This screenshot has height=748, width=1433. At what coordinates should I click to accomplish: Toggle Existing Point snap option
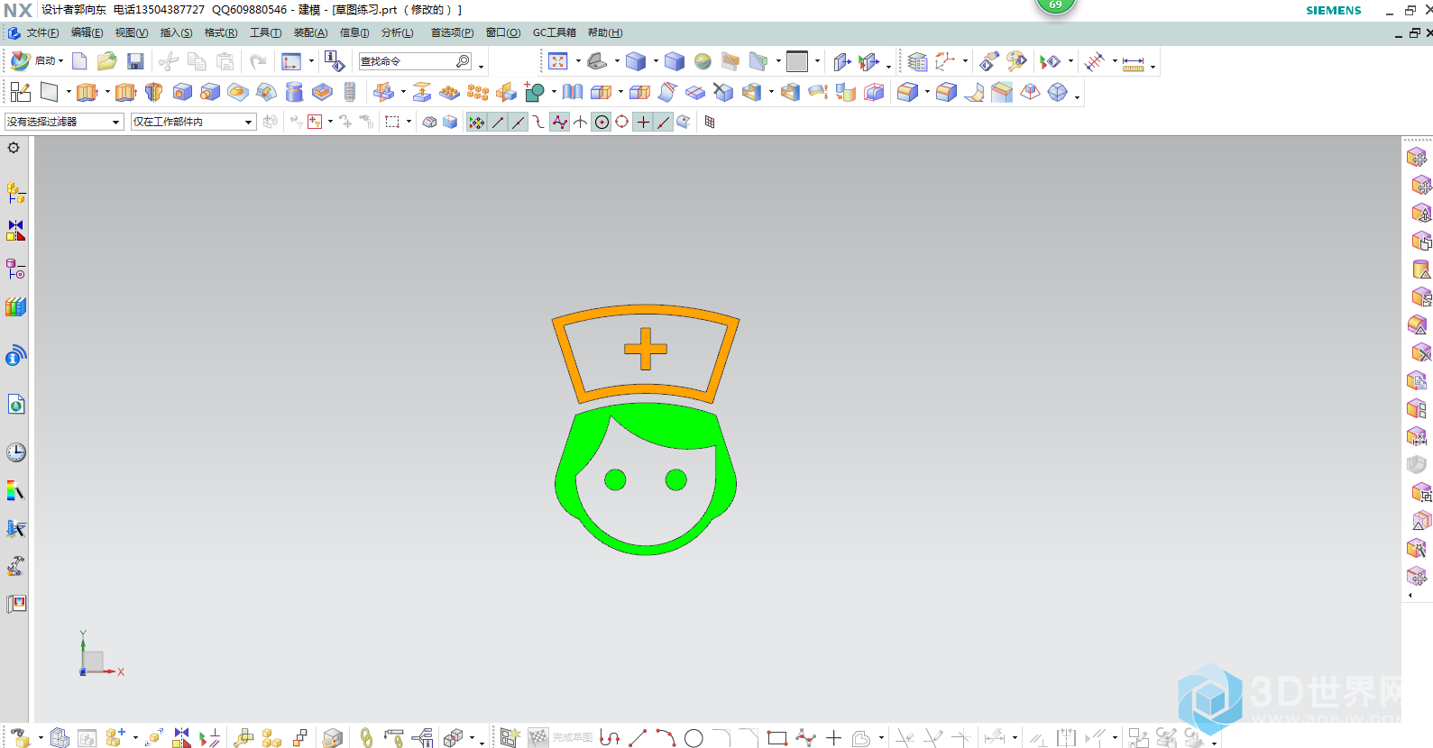tap(643, 122)
